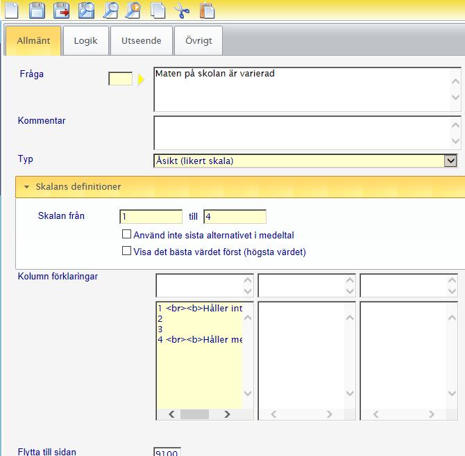
Task: Collapse the 'Skalans definitioner' section
Action: coord(26,187)
